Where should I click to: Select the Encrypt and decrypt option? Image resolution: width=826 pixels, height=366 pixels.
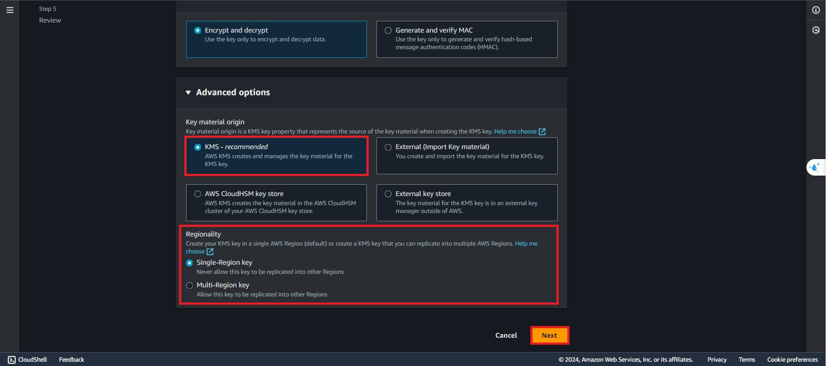tap(198, 30)
